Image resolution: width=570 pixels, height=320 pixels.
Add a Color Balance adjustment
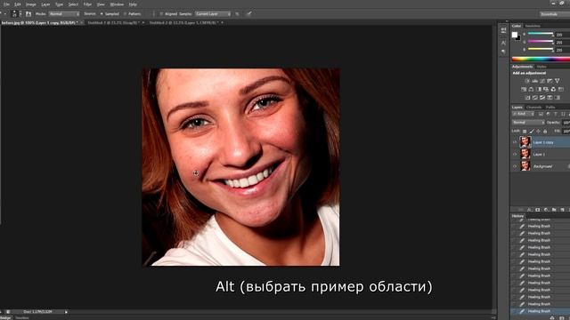tap(531, 89)
